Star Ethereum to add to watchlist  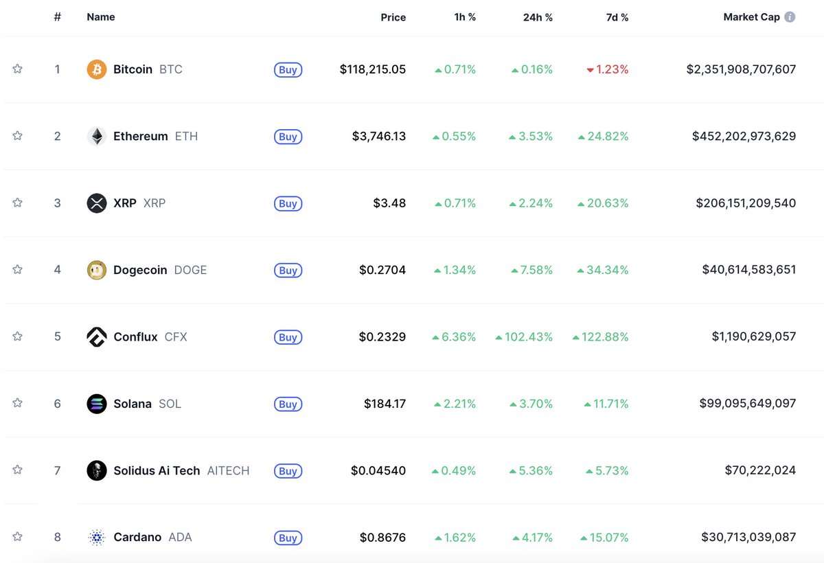[x=18, y=136]
